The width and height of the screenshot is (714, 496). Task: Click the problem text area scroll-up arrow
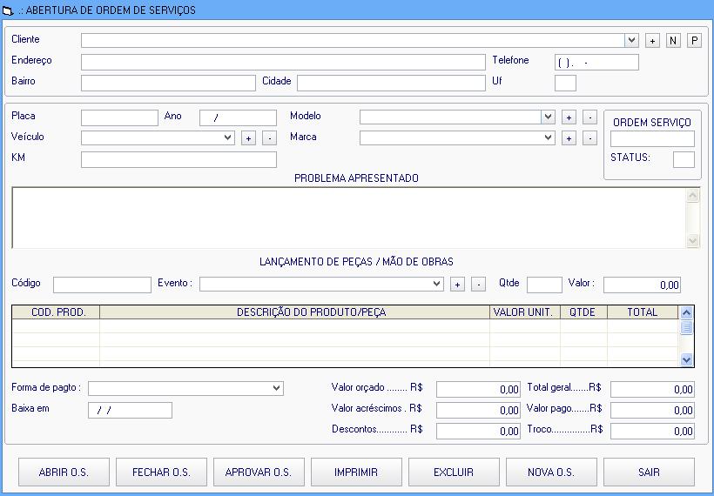click(x=692, y=196)
